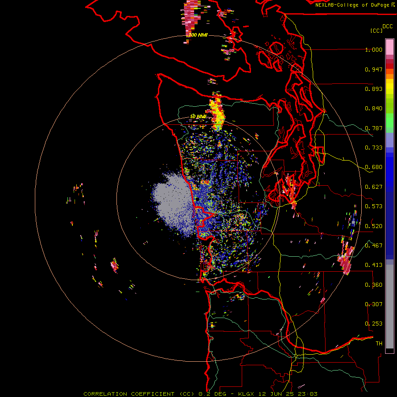The height and width of the screenshot is (397, 397).
Task: Click the 0.680 scale value
Action: coord(374,167)
